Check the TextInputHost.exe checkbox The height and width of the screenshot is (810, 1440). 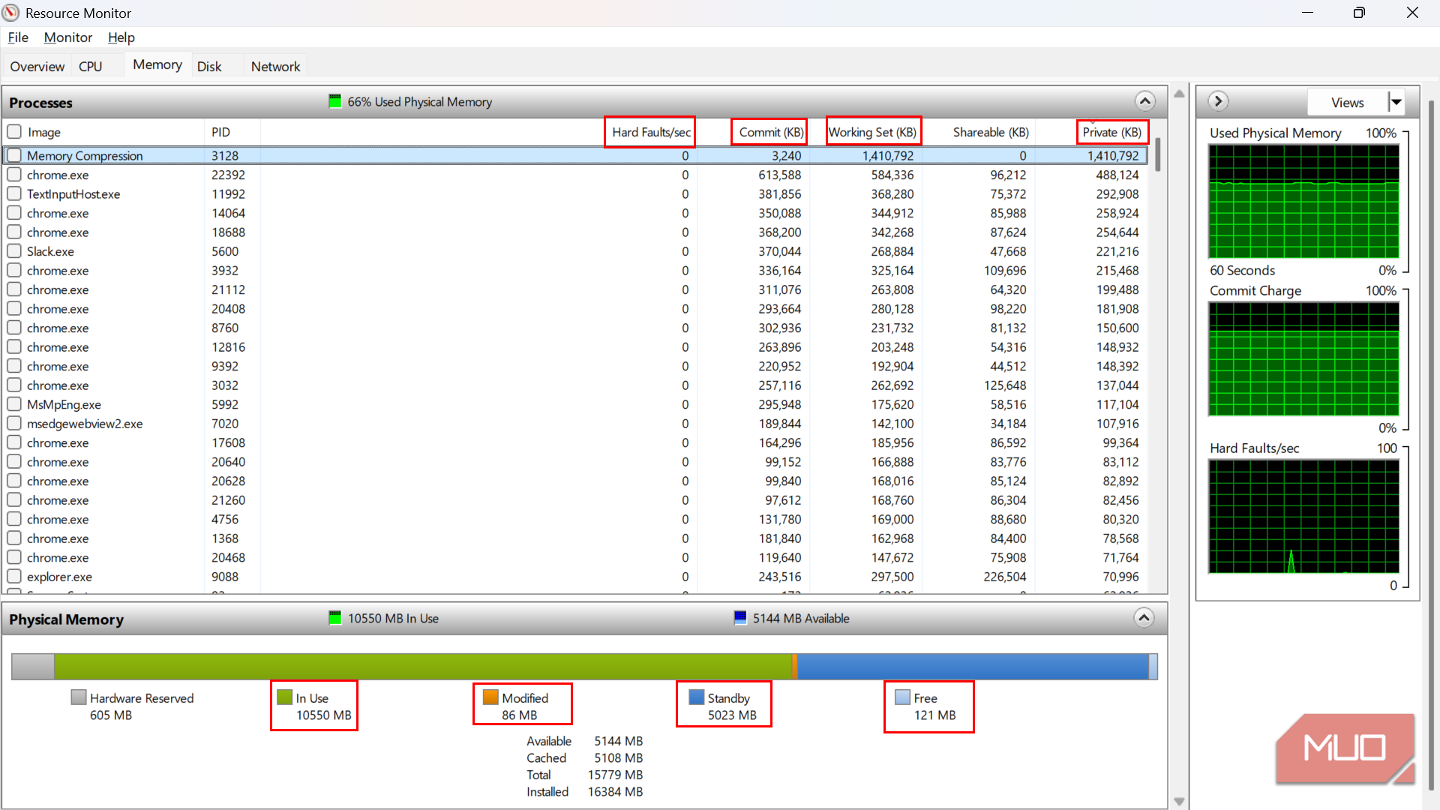click(14, 193)
